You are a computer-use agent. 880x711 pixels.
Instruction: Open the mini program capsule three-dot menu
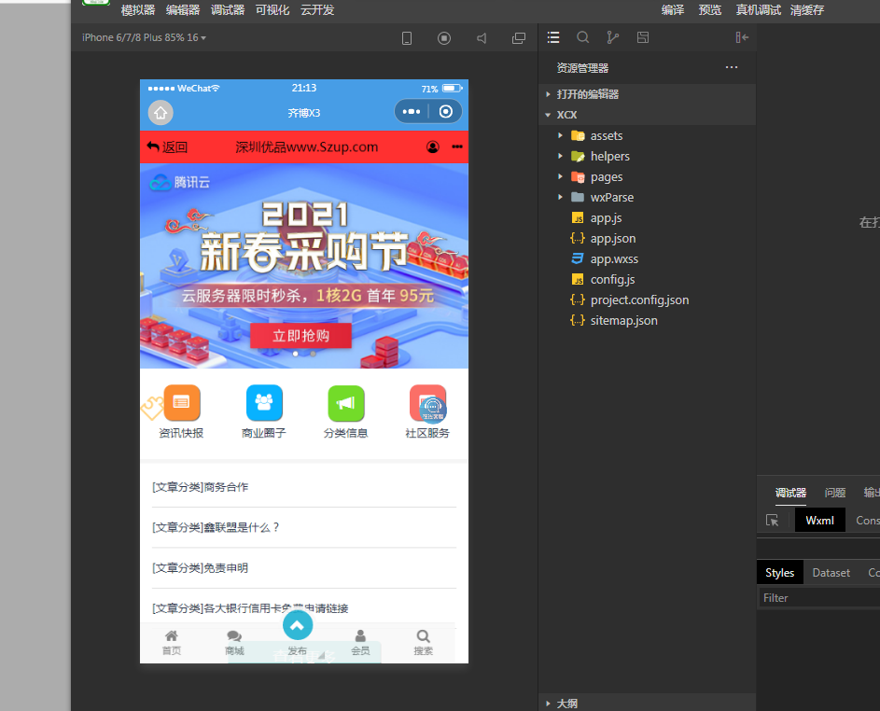pyautogui.click(x=412, y=112)
